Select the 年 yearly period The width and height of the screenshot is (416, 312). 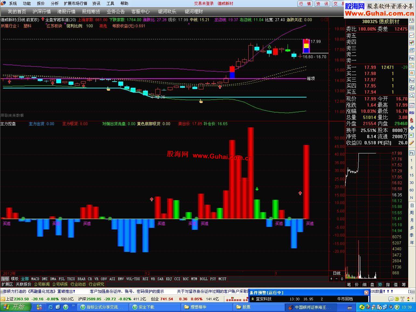coord(412,243)
